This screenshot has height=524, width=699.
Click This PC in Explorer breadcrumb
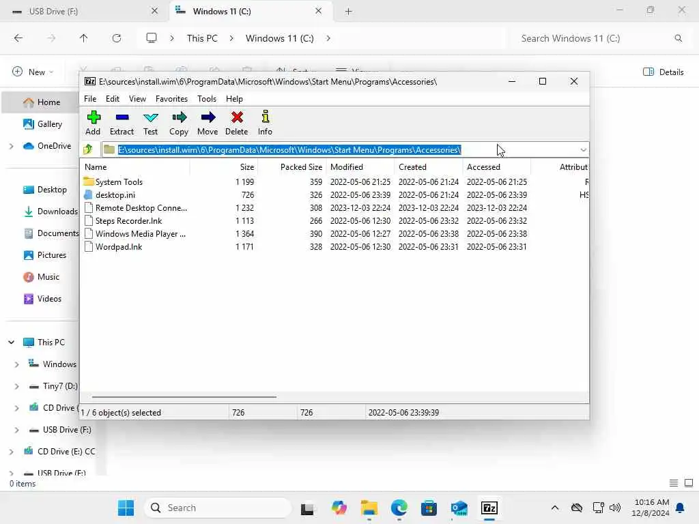pyautogui.click(x=202, y=38)
